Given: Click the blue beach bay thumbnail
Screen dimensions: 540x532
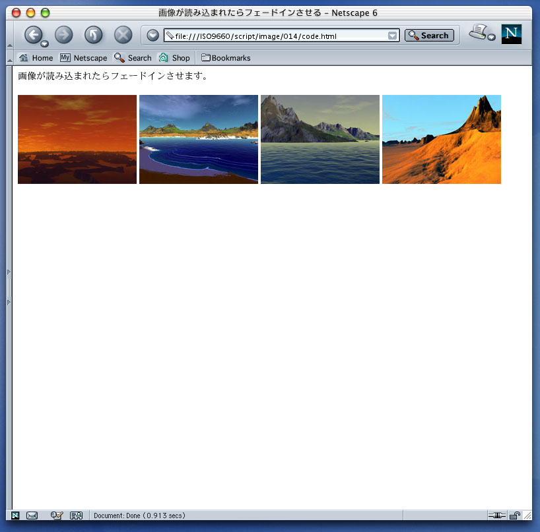Looking at the screenshot, I should click(x=199, y=139).
